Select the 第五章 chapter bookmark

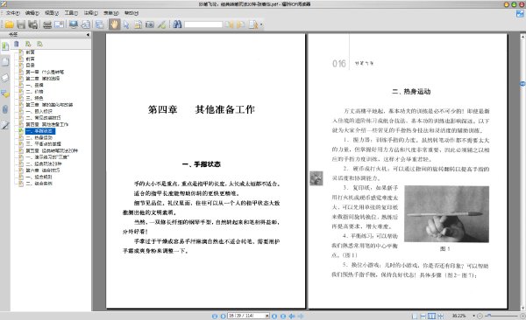click(x=52, y=150)
